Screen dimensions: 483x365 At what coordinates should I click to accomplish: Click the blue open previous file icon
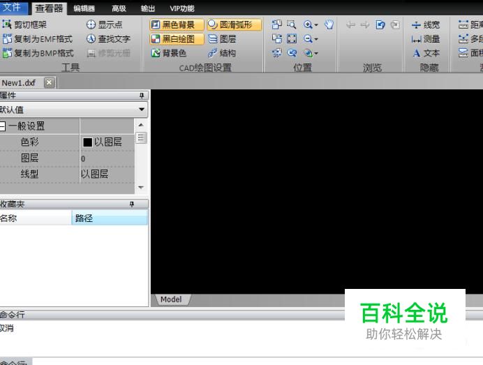[x=380, y=24]
